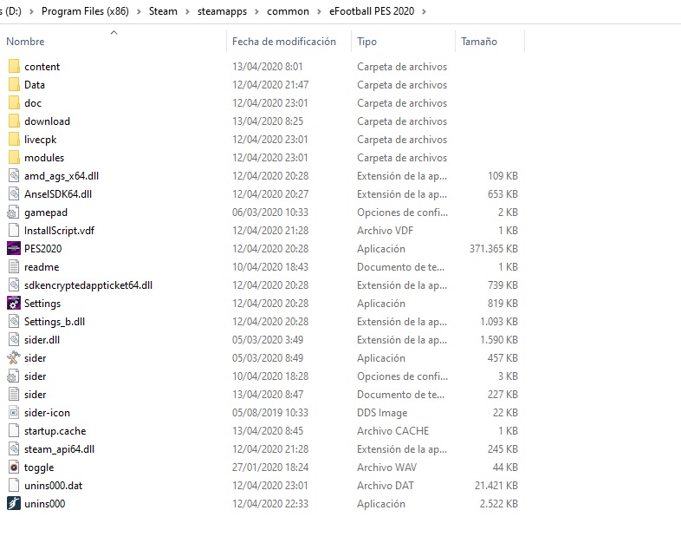Select the unins000.dat file icon

[x=14, y=486]
